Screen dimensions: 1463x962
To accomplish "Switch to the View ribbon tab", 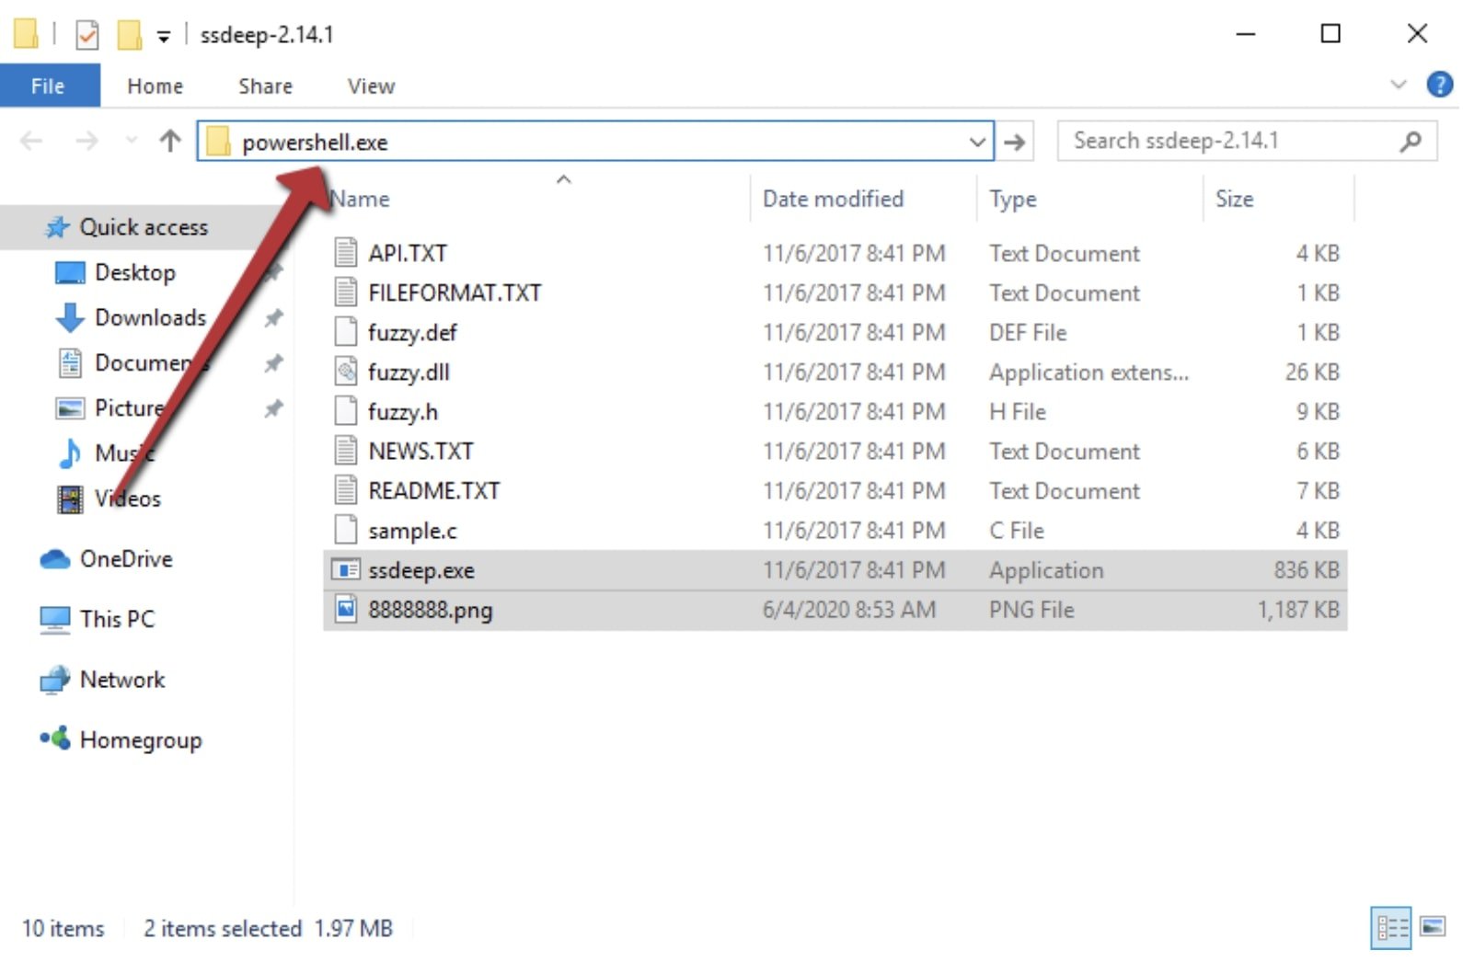I will pos(371,86).
